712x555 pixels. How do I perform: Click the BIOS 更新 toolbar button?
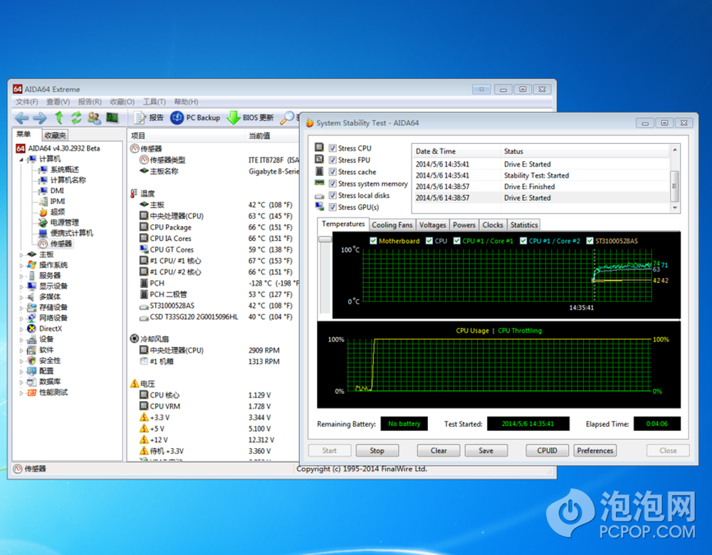click(250, 118)
